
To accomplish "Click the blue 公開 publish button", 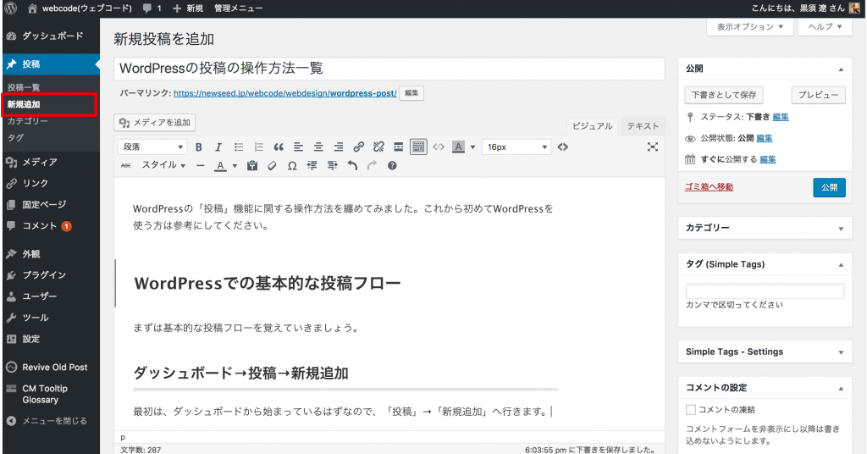I will (x=830, y=187).
